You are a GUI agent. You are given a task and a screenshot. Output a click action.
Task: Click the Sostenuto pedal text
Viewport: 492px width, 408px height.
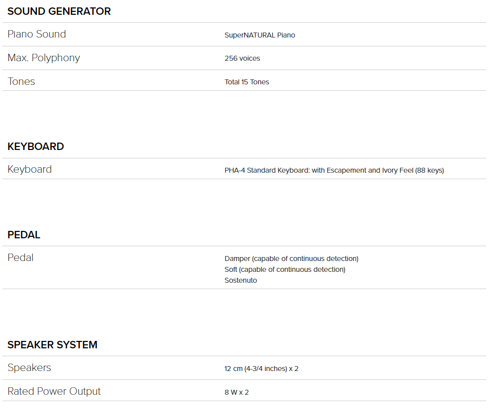240,280
